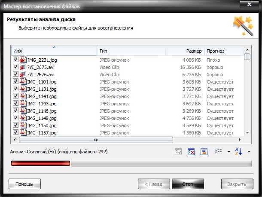Click the Закрыть button
The width and height of the screenshot is (262, 197).
237,184
